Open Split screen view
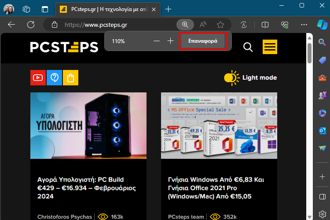The width and height of the screenshot is (330, 220). pyautogui.click(x=265, y=25)
